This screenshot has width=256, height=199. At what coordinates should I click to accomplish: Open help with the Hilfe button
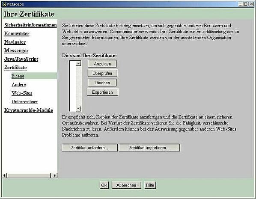[x=150, y=185]
